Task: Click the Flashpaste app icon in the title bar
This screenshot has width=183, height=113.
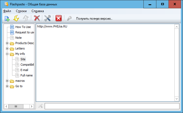Action: [x=6, y=4]
